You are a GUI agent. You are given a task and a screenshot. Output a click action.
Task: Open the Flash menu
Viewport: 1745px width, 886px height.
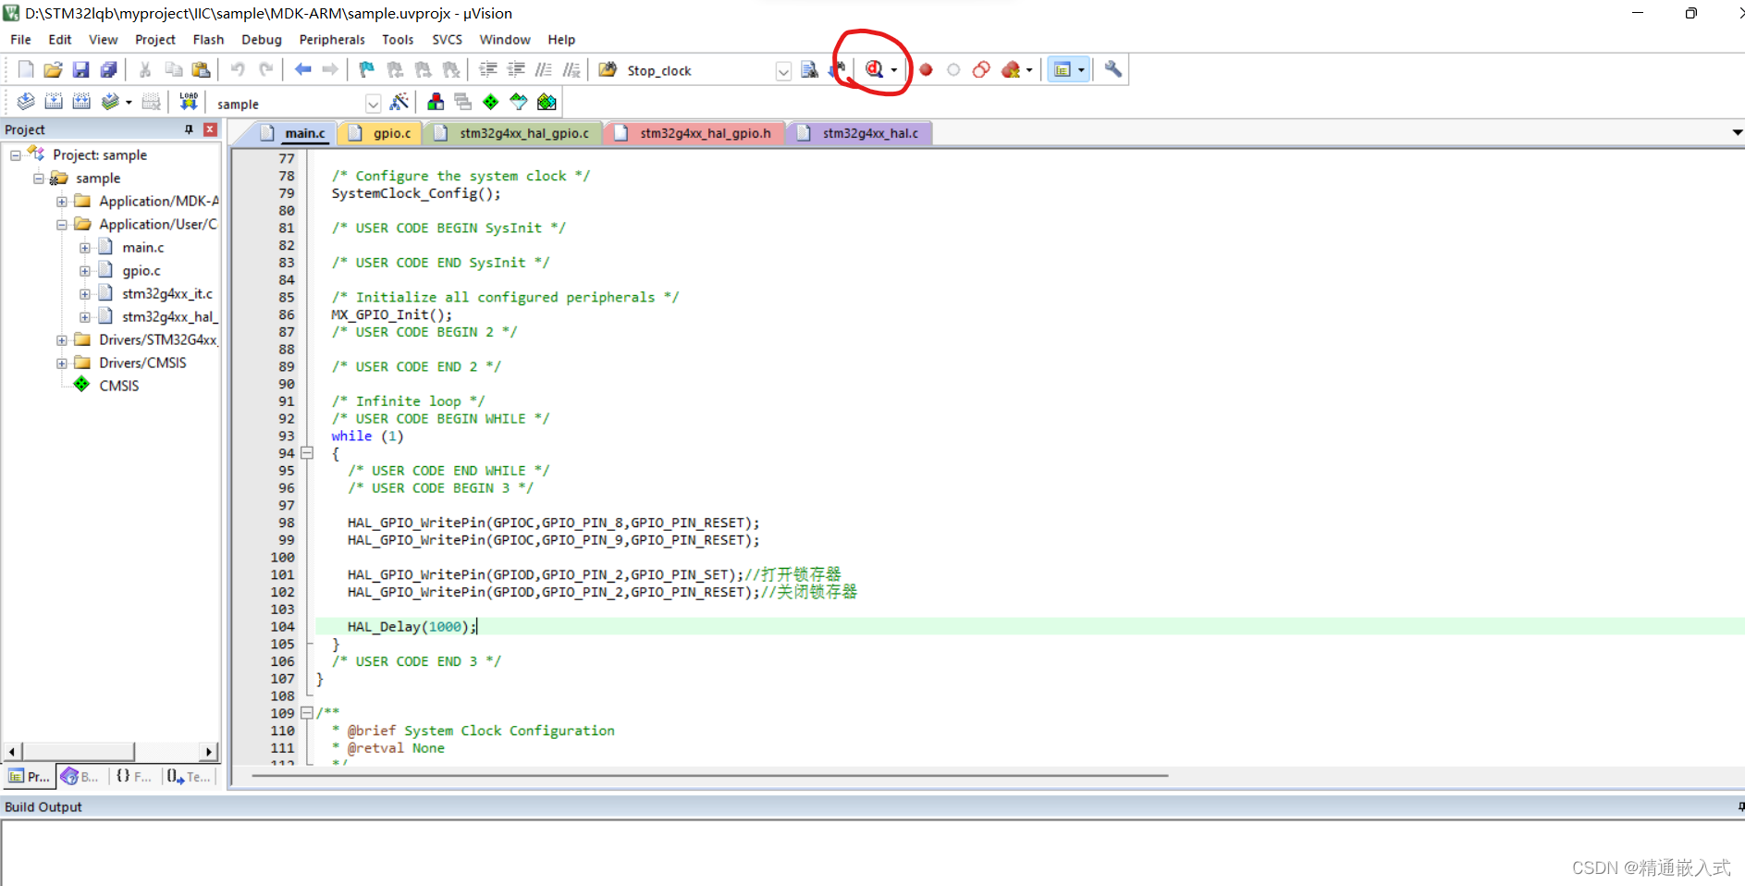point(208,40)
